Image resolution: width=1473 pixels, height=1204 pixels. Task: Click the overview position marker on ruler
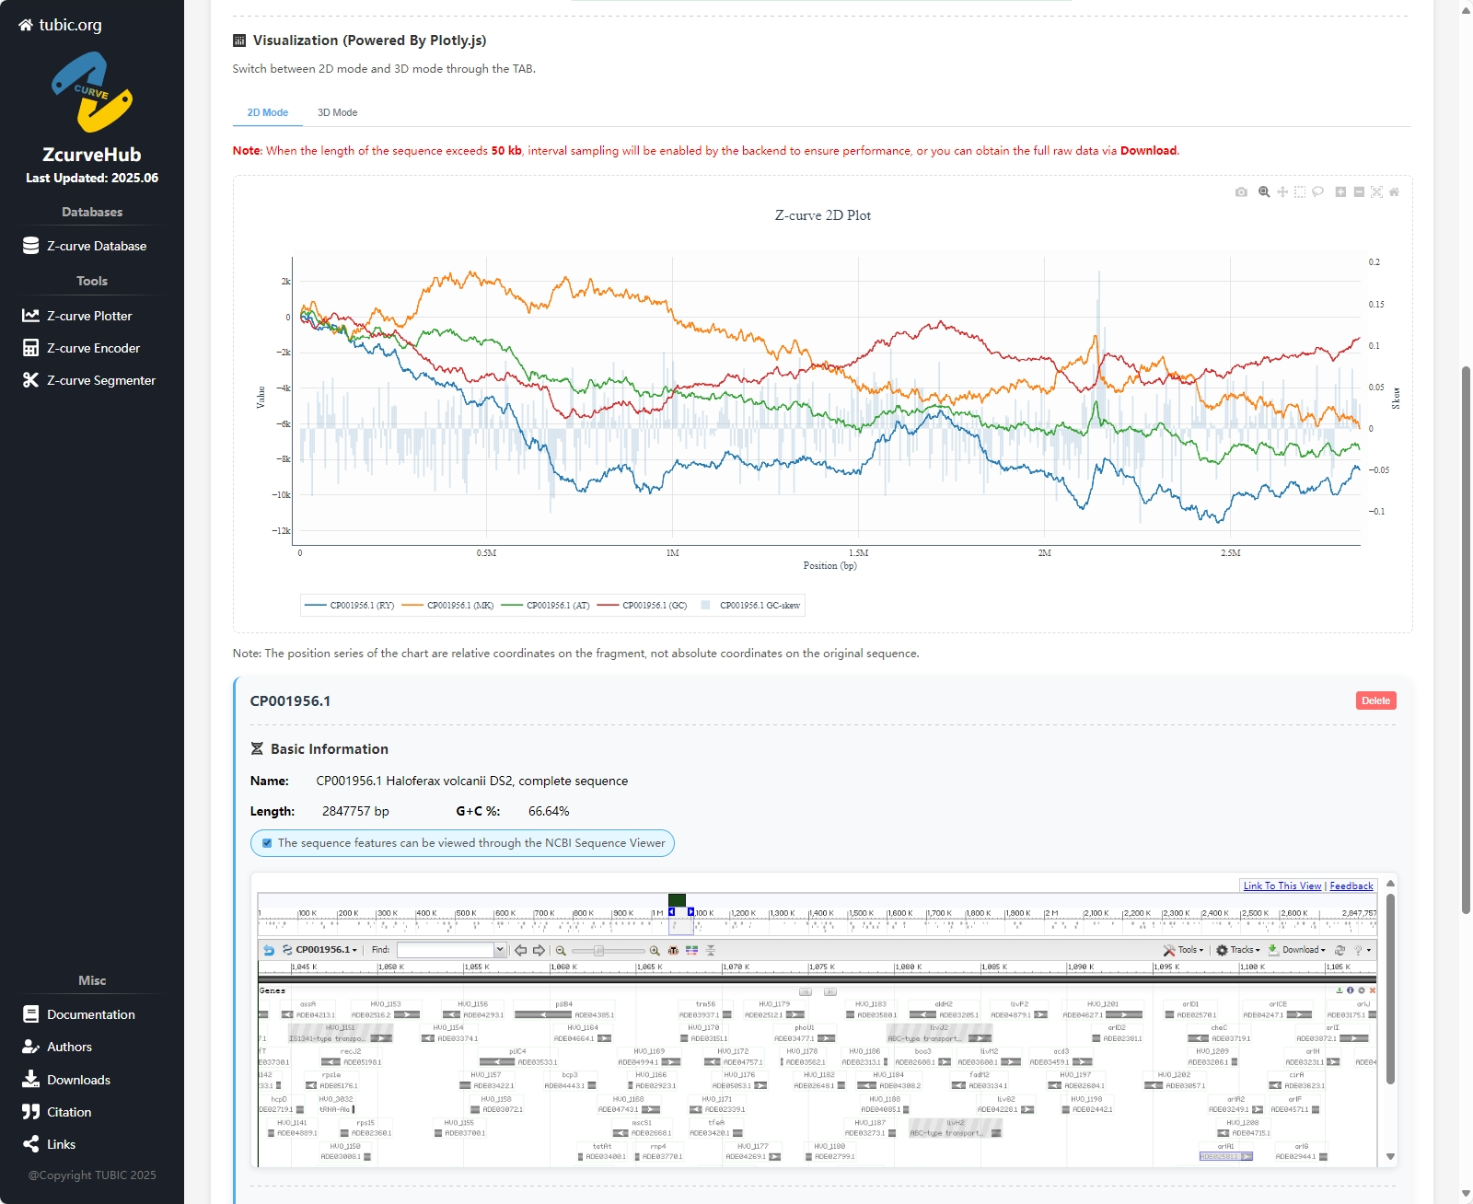coord(677,900)
